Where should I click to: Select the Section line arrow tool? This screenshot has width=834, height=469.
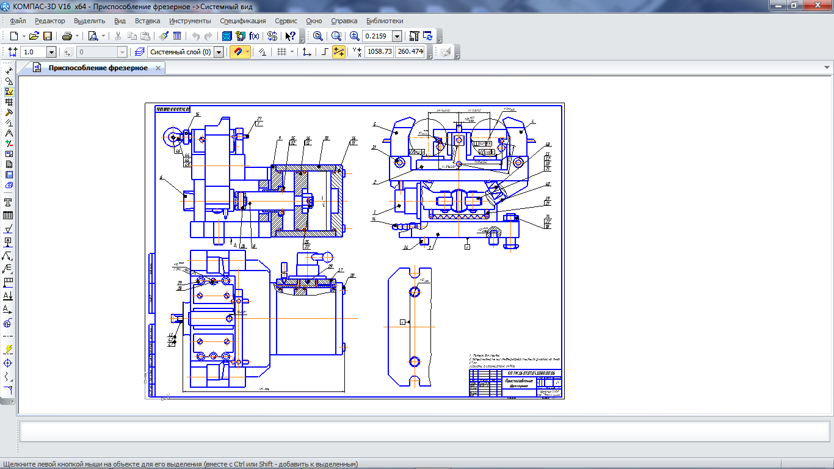pyautogui.click(x=9, y=296)
